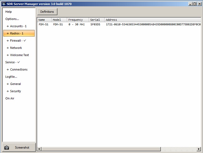Image resolution: width=203 pixels, height=153 pixels.
Task: Sort by the Model column header
Action: [59, 20]
